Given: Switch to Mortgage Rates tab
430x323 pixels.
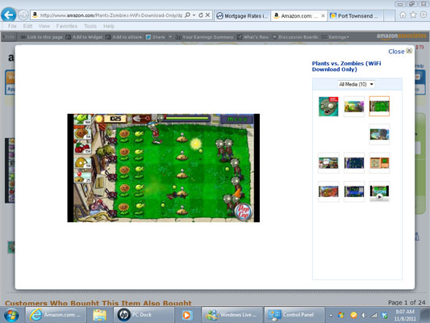Looking at the screenshot, I should pos(243,16).
